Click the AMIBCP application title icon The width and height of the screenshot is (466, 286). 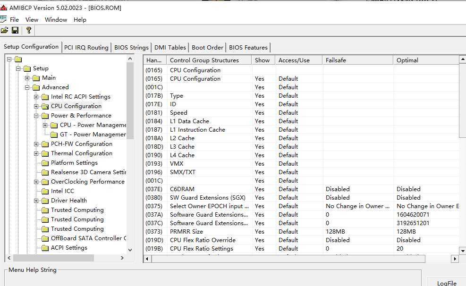4,8
